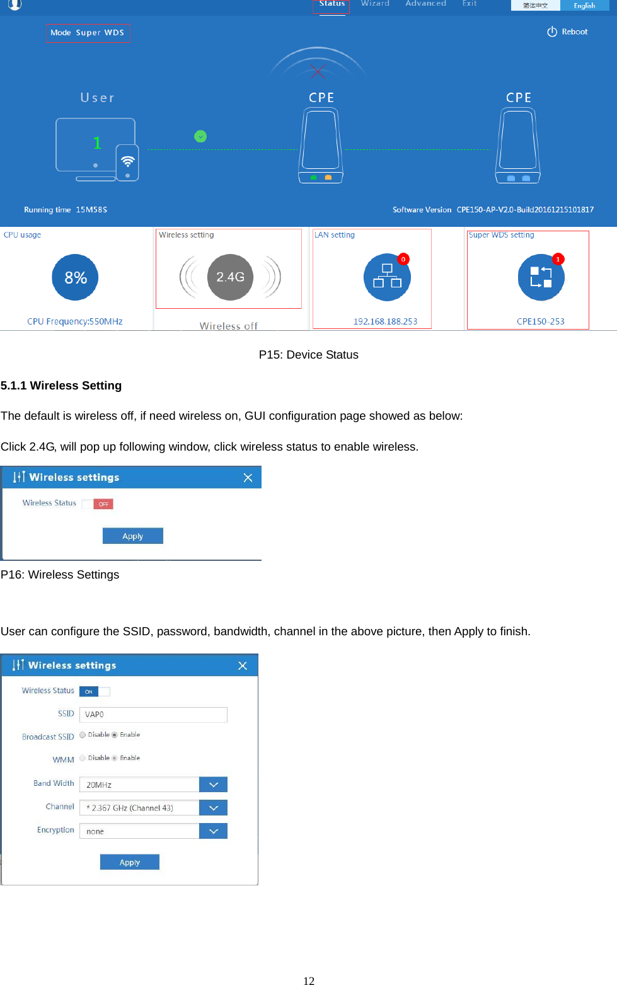Switch language to English
This screenshot has height=985, width=617.
(584, 6)
